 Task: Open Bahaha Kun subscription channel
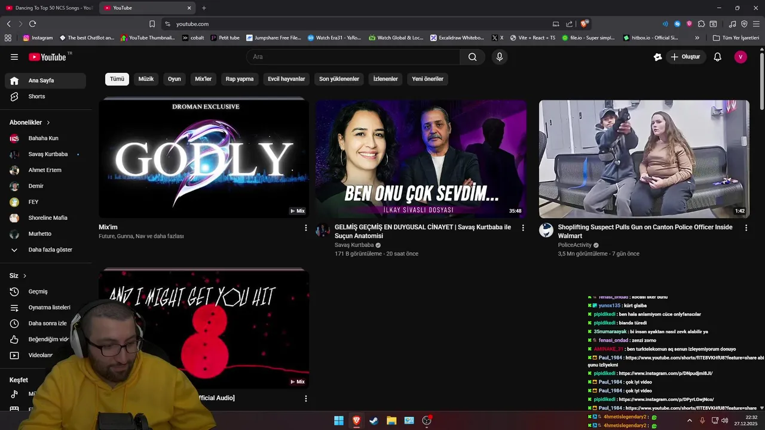(x=45, y=138)
